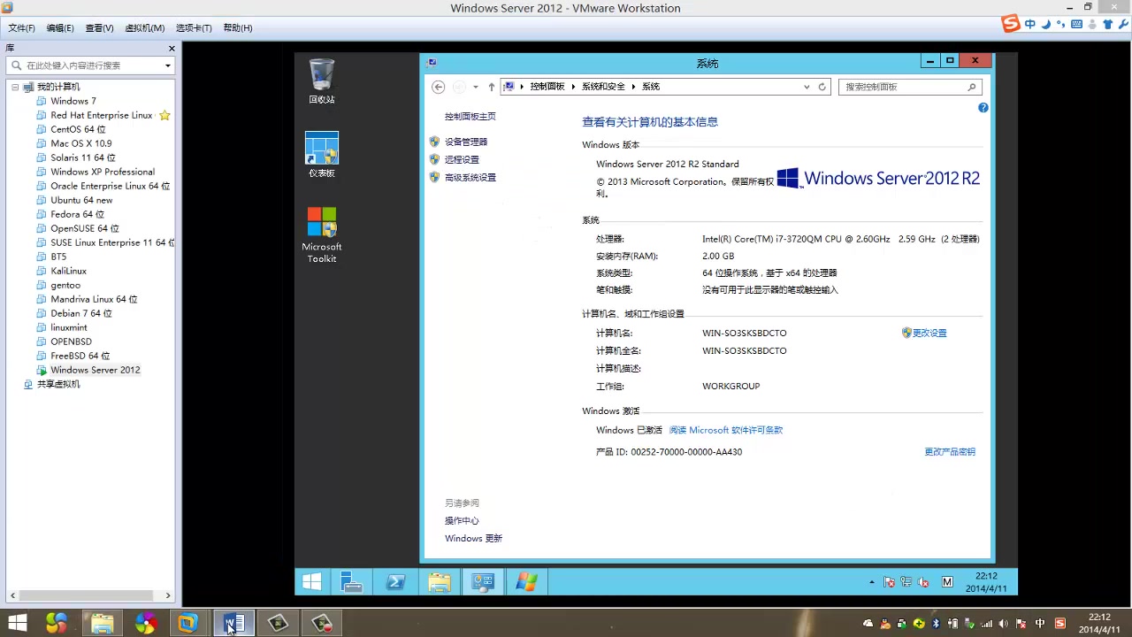Collapse the 我的计算机 tree node
The height and width of the screenshot is (637, 1132).
(x=15, y=87)
